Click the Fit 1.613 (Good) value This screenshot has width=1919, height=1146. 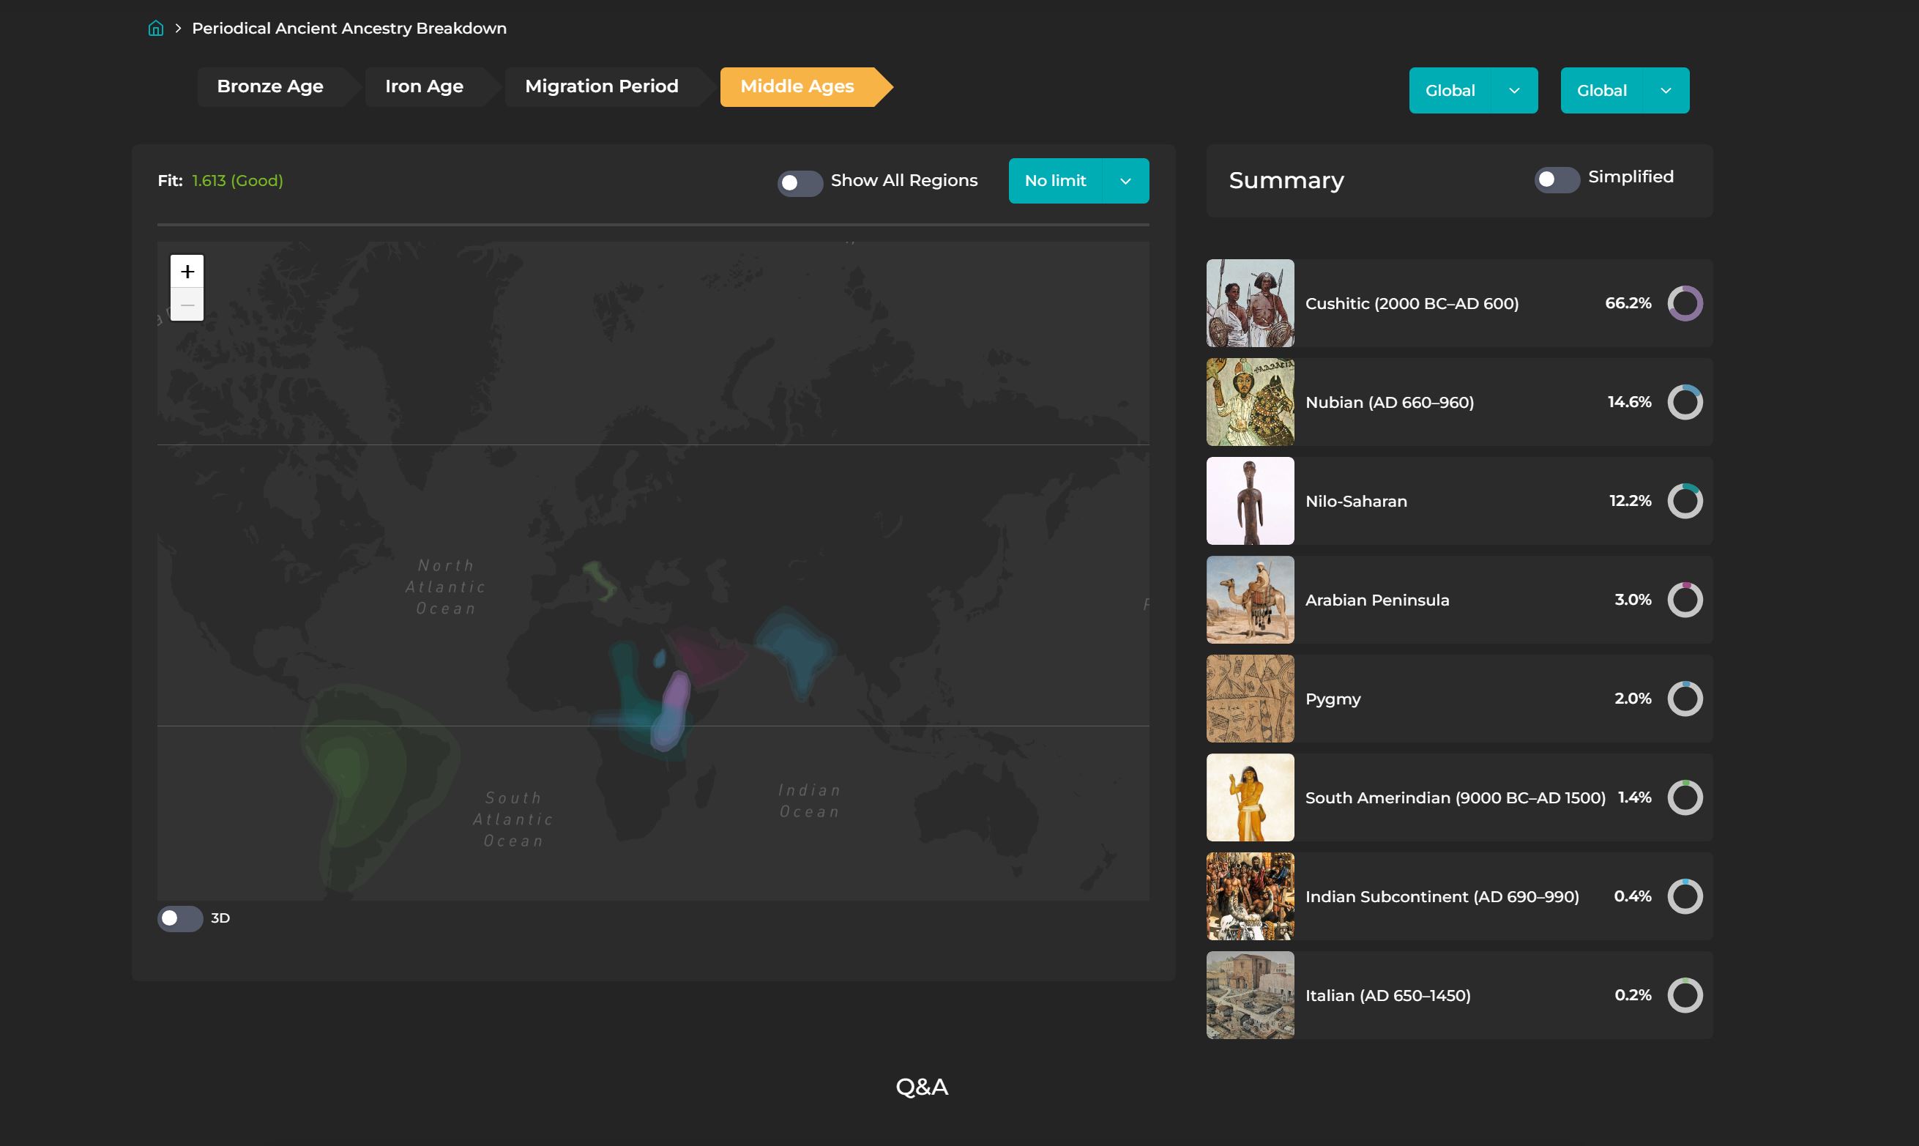tap(237, 181)
